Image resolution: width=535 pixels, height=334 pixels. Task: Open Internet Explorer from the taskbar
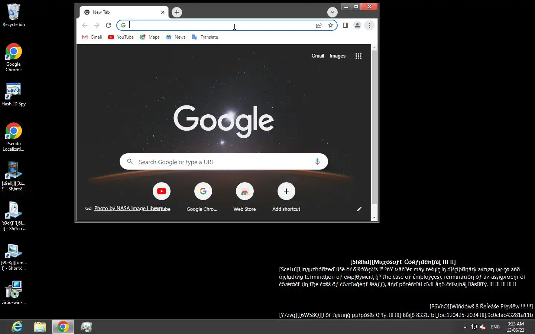click(17, 327)
